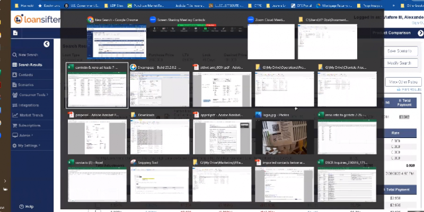The height and width of the screenshot is (212, 424).
Task: Click New Search magnifier icon in sidebar
Action: [x=15, y=55]
